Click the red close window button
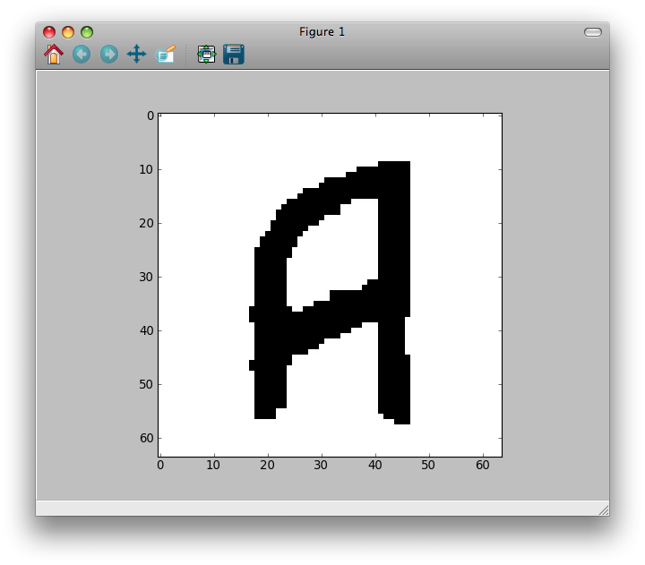The height and width of the screenshot is (565, 645). (x=49, y=32)
